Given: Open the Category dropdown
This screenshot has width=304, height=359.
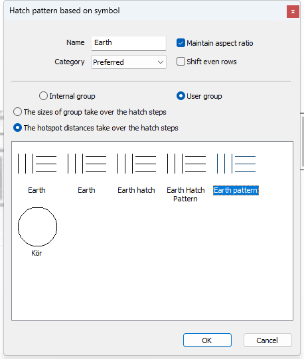Looking at the screenshot, I should [x=129, y=62].
